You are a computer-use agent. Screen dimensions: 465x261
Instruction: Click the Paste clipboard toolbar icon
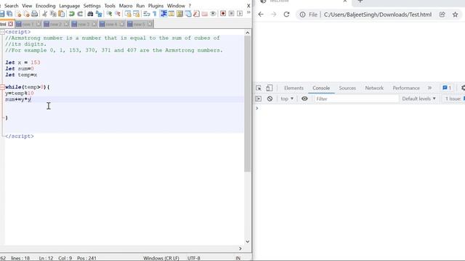[x=61, y=14]
